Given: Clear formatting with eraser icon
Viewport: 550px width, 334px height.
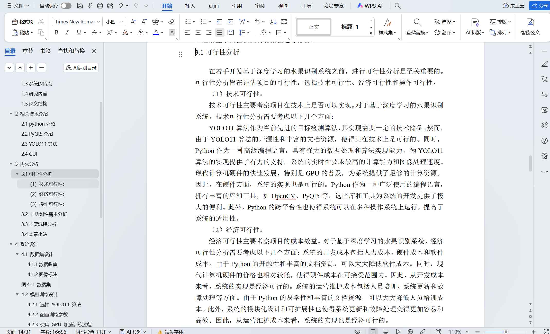Looking at the screenshot, I should pos(171,22).
